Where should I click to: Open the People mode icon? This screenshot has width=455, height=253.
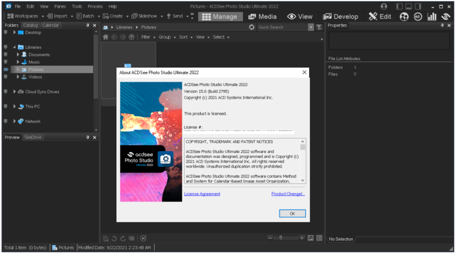[404, 16]
